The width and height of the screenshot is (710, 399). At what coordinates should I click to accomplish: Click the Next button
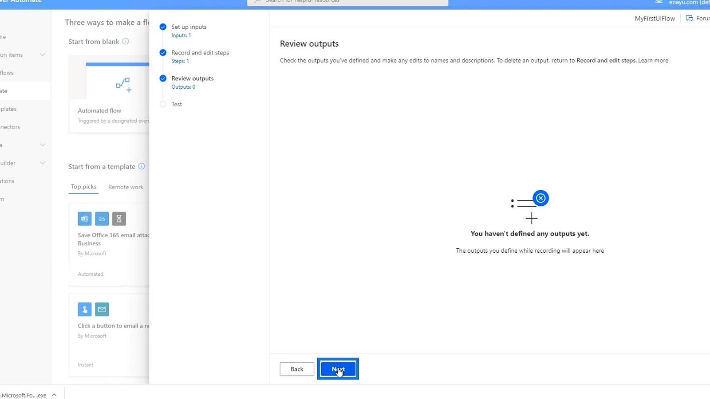pyautogui.click(x=338, y=369)
